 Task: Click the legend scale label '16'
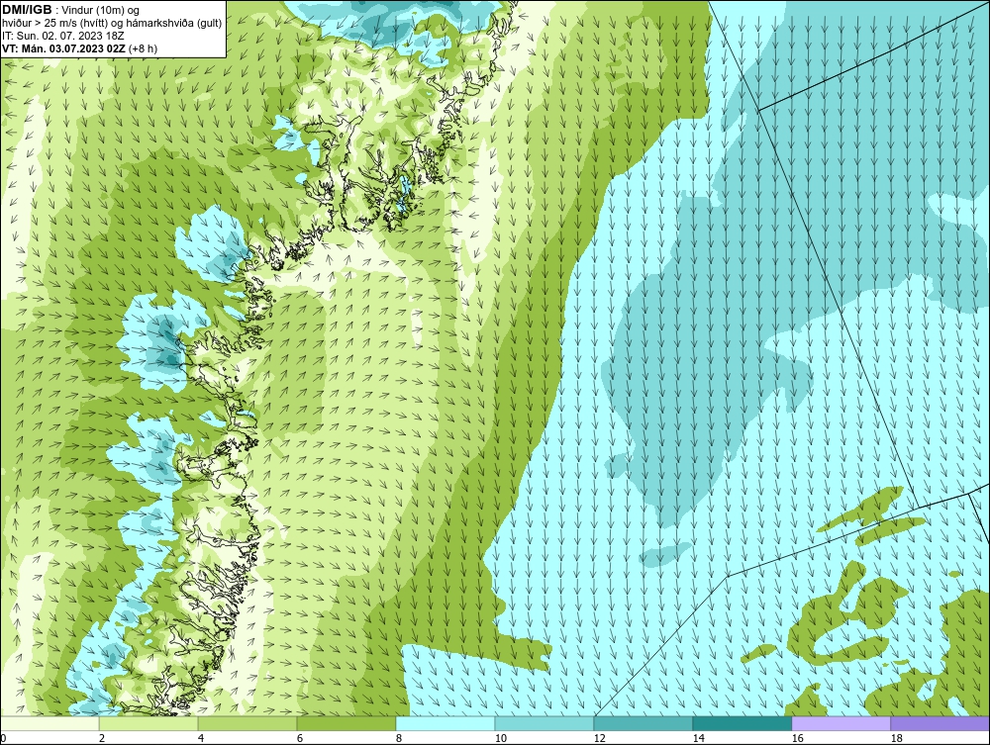(797, 738)
